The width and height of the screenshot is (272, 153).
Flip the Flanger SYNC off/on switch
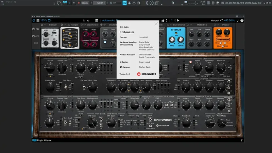[54, 33]
